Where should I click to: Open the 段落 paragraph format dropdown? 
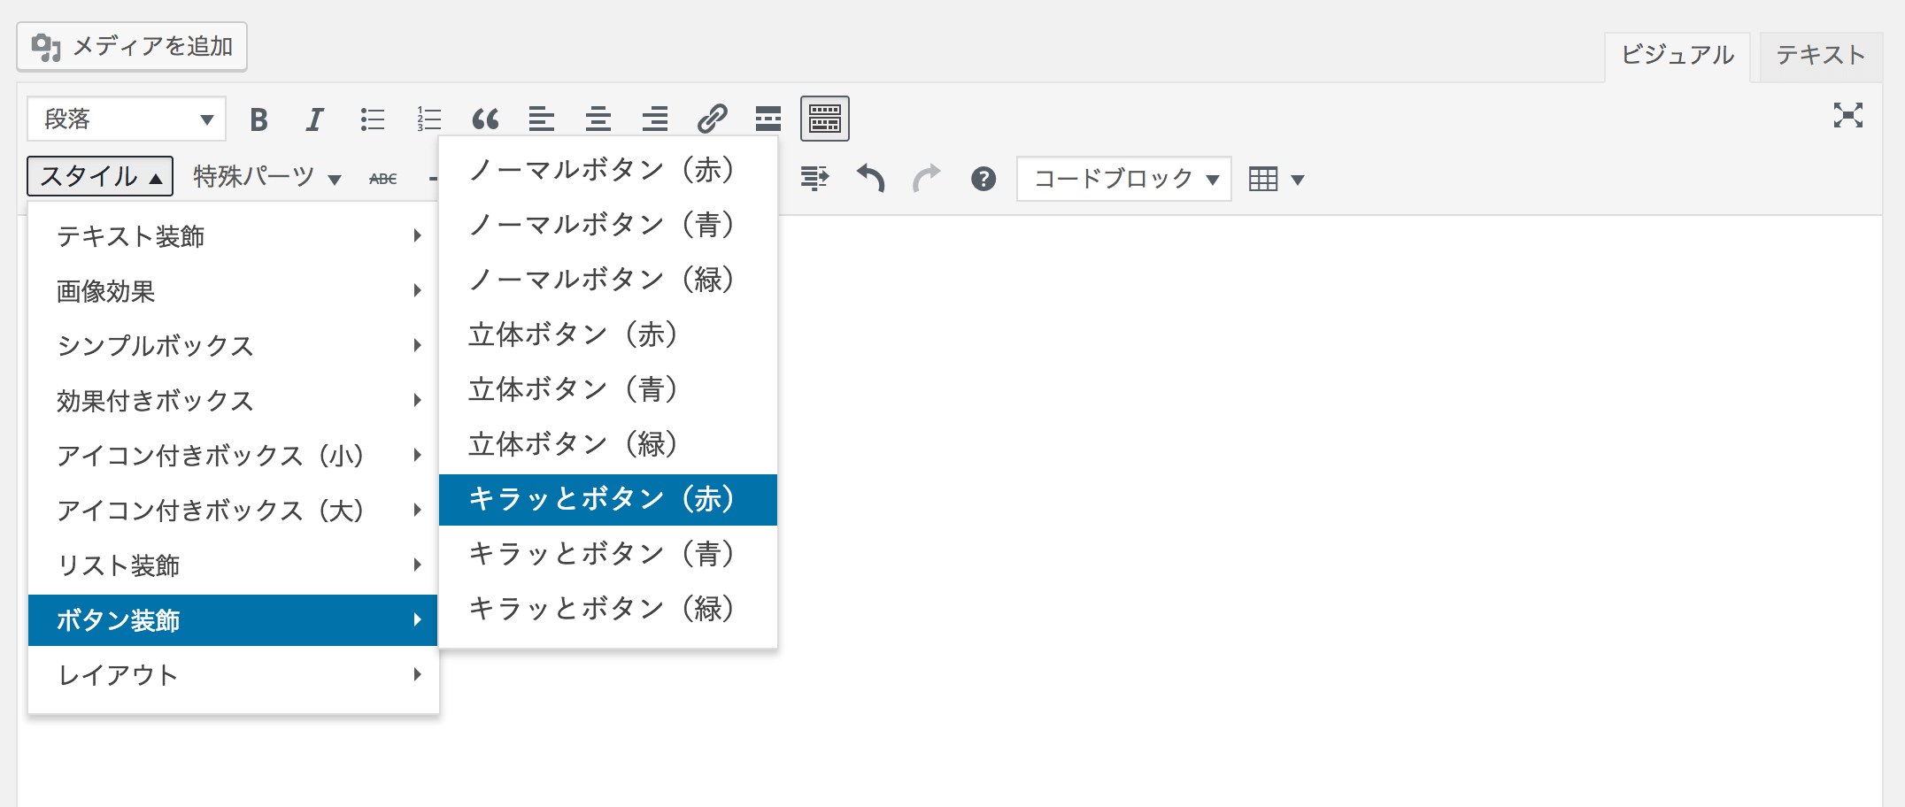tap(124, 118)
